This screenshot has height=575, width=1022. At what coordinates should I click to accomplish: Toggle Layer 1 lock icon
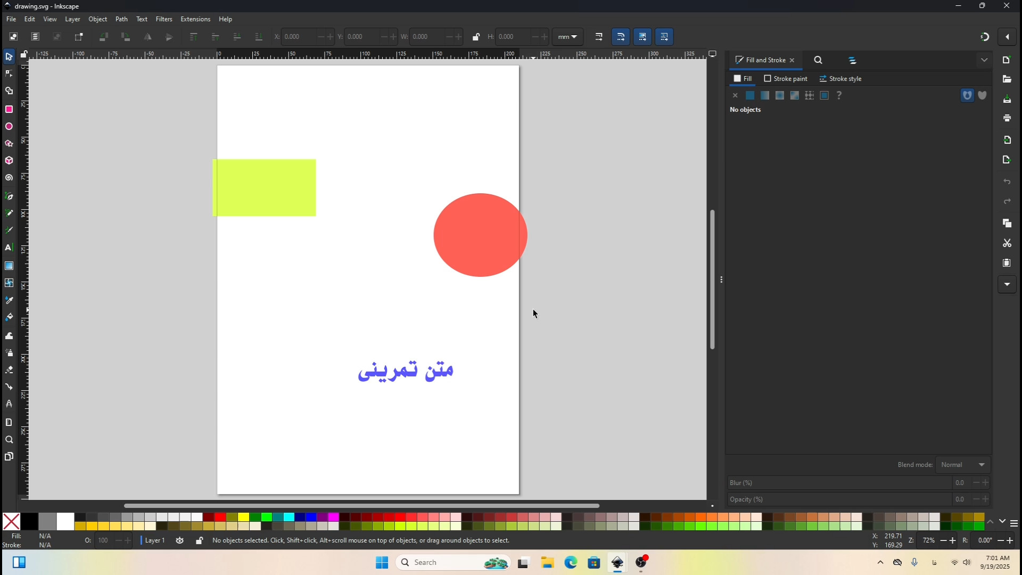[199, 540]
